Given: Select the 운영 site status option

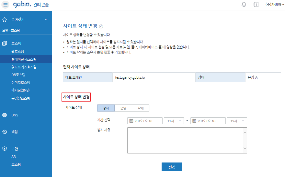Looking at the screenshot, I should click(123, 108).
